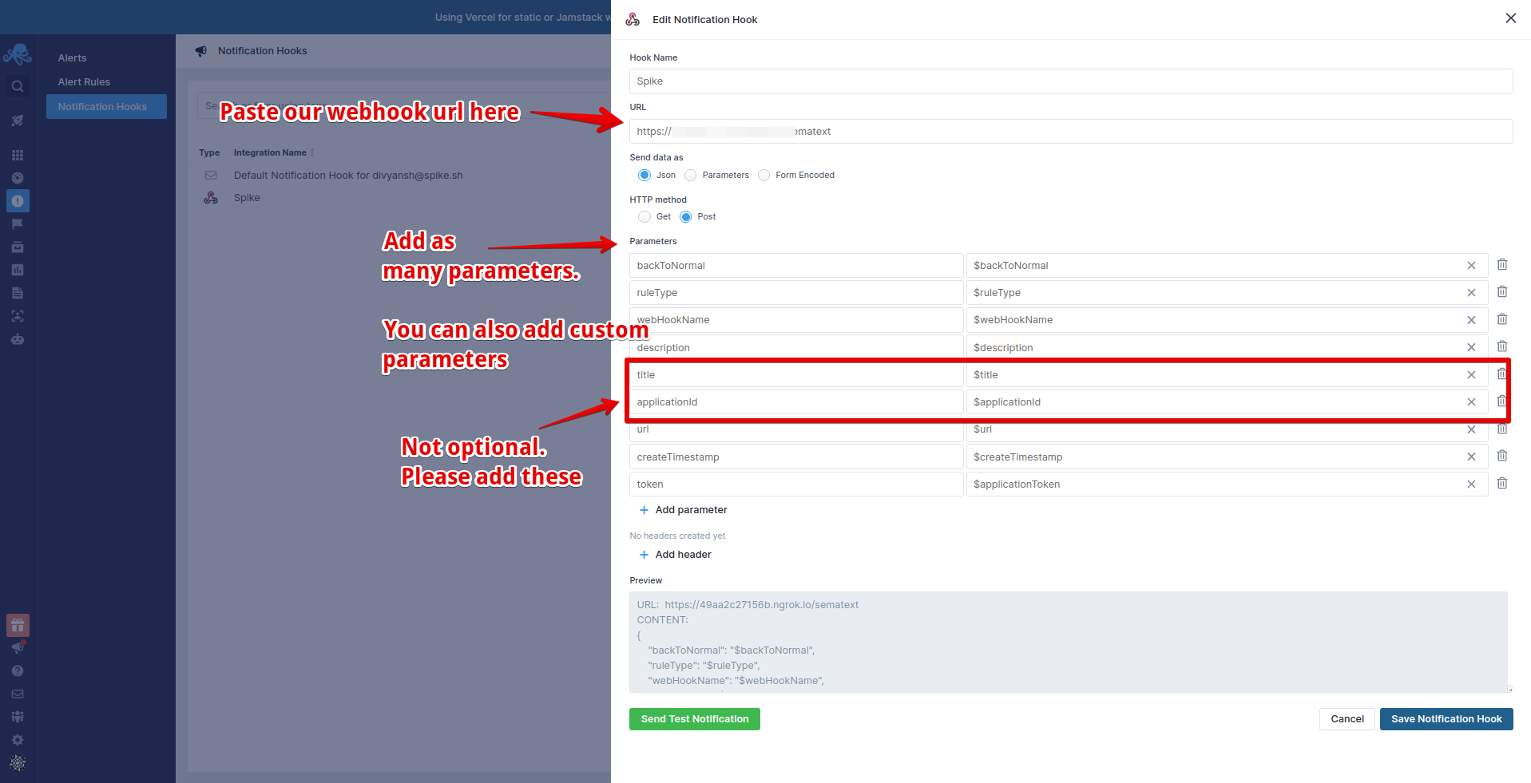
Task: Clear the $createTimestamp value field
Action: (x=1471, y=457)
